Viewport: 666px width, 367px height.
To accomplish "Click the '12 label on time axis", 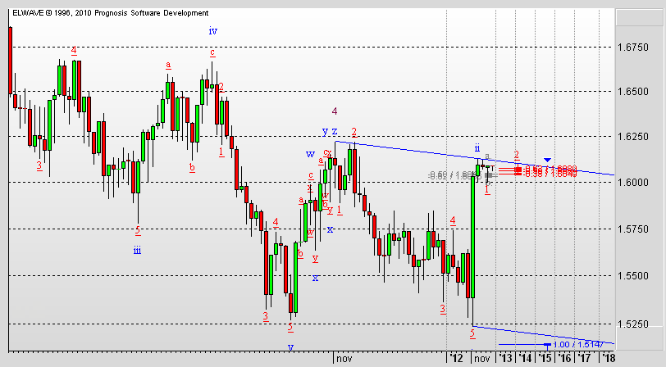I will coord(455,358).
